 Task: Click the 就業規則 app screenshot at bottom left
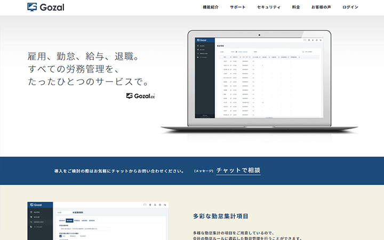pos(98,221)
